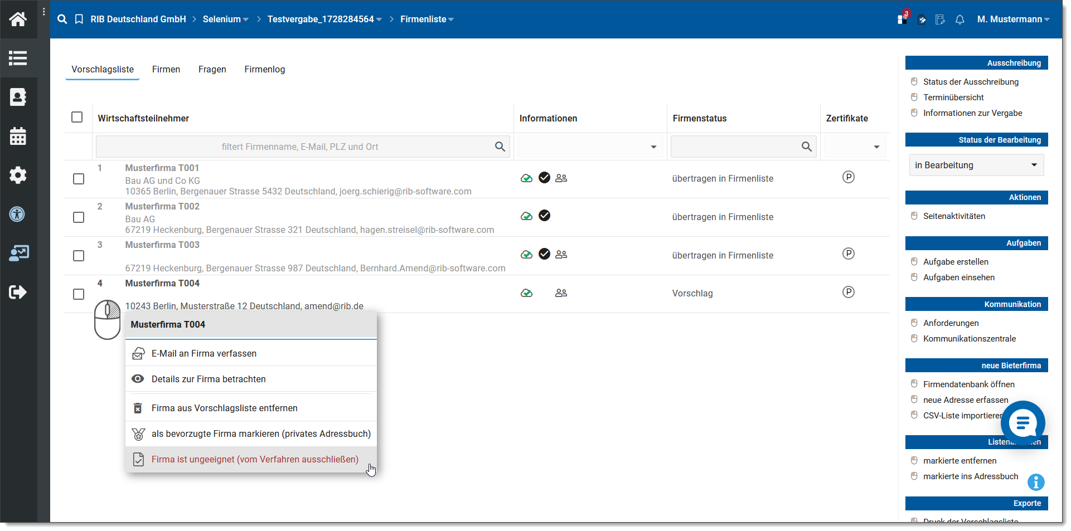Click the bookmark icon in top bar
This screenshot has height=531, width=1071.
(x=79, y=20)
